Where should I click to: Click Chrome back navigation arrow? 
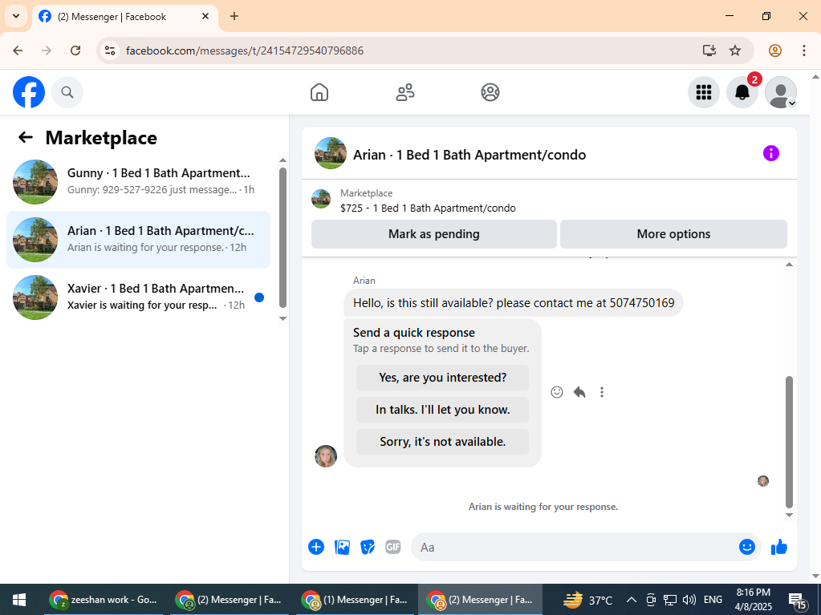tap(18, 51)
